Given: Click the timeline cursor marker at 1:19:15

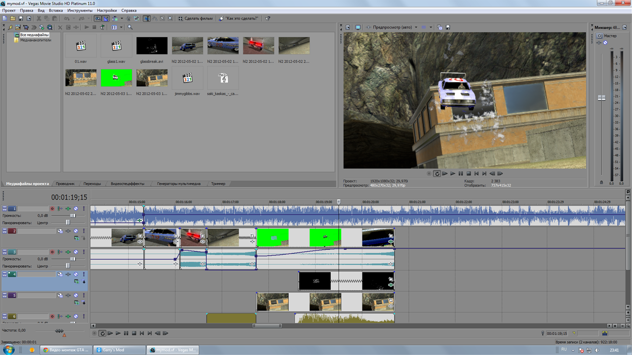Looking at the screenshot, I should tap(339, 202).
